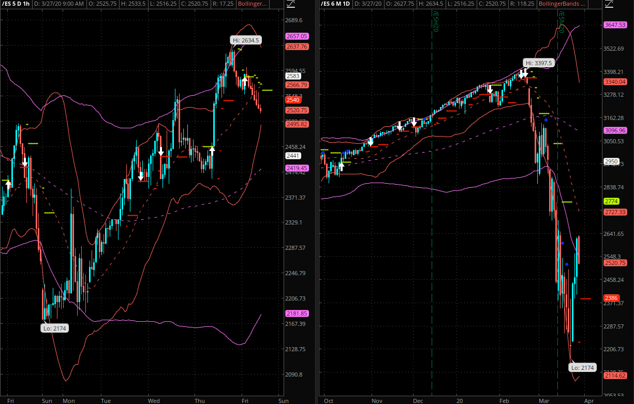
Task: Select the green 2774 price axis label
Action: pos(611,201)
